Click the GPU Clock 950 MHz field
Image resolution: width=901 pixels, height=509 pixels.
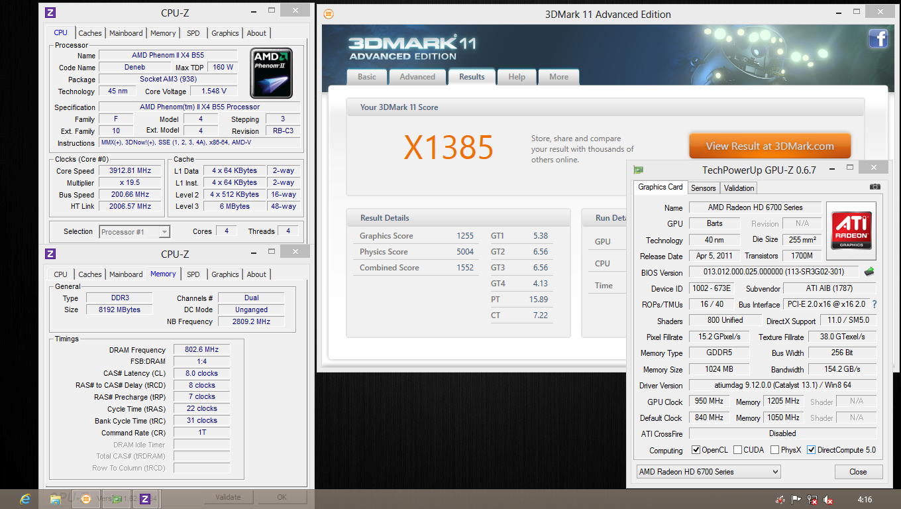click(709, 401)
